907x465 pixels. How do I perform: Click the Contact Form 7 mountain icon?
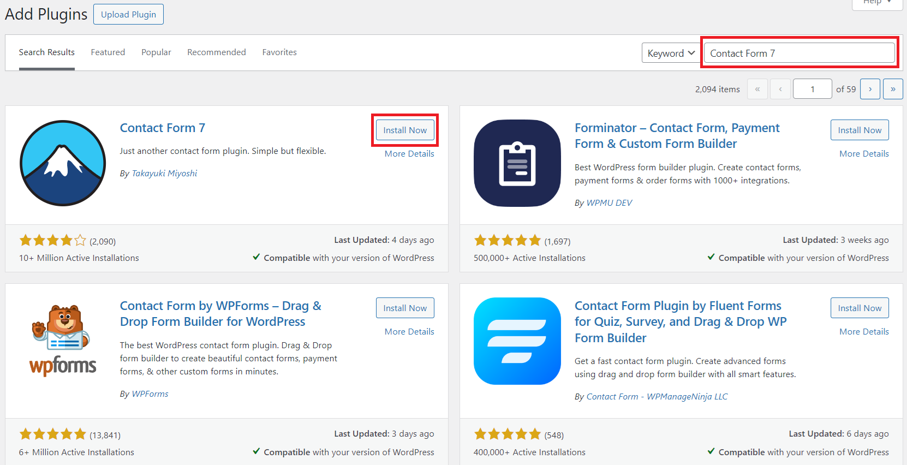[x=63, y=163]
